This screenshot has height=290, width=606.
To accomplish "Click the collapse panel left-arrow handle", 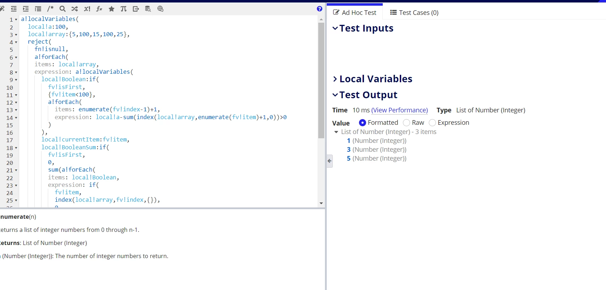I will coord(330,161).
